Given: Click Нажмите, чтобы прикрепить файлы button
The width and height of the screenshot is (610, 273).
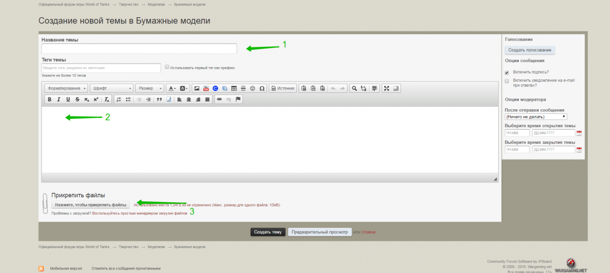Looking at the screenshot, I should coord(90,205).
